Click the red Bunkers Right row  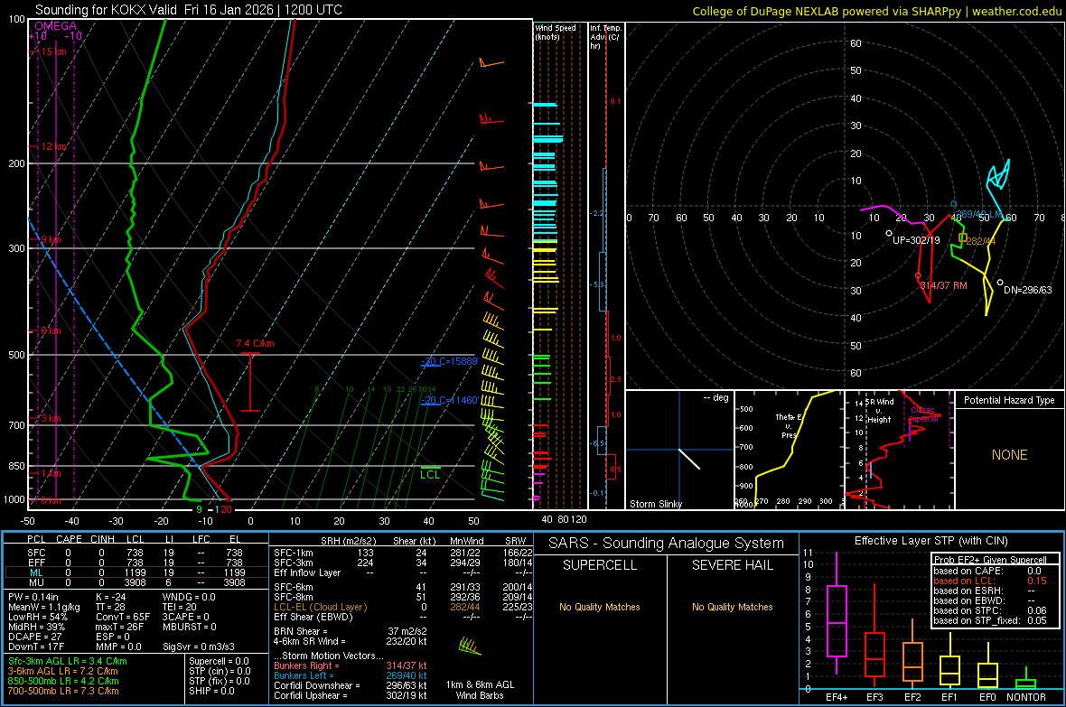point(351,665)
